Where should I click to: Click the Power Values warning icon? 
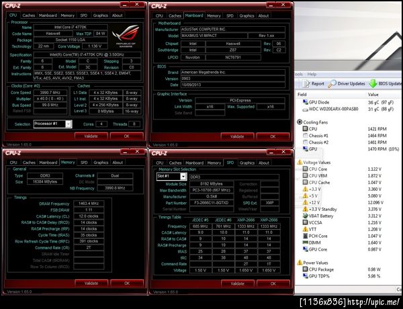point(300,263)
